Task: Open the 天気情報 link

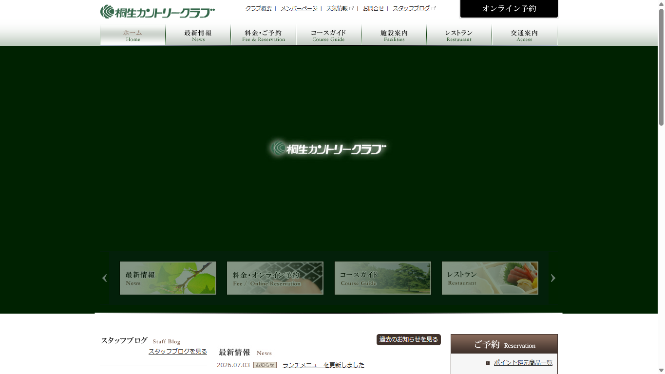Action: pyautogui.click(x=337, y=8)
